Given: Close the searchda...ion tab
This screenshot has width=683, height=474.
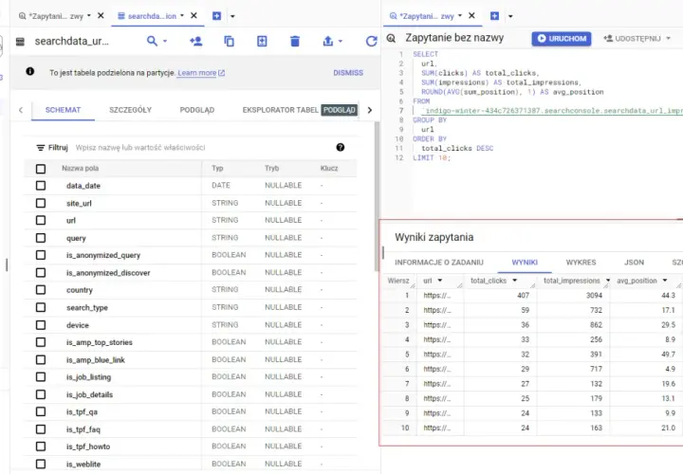Looking at the screenshot, I should (194, 15).
